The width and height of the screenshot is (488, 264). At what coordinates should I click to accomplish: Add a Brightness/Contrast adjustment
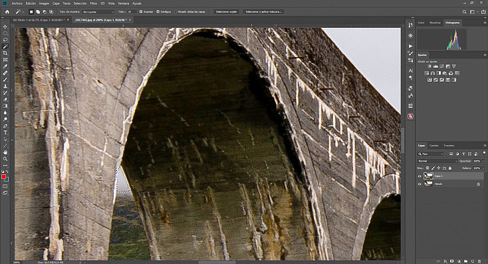pyautogui.click(x=429, y=66)
